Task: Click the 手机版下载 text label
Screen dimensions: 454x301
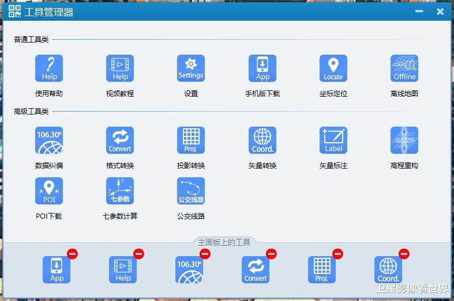Action: (x=262, y=93)
